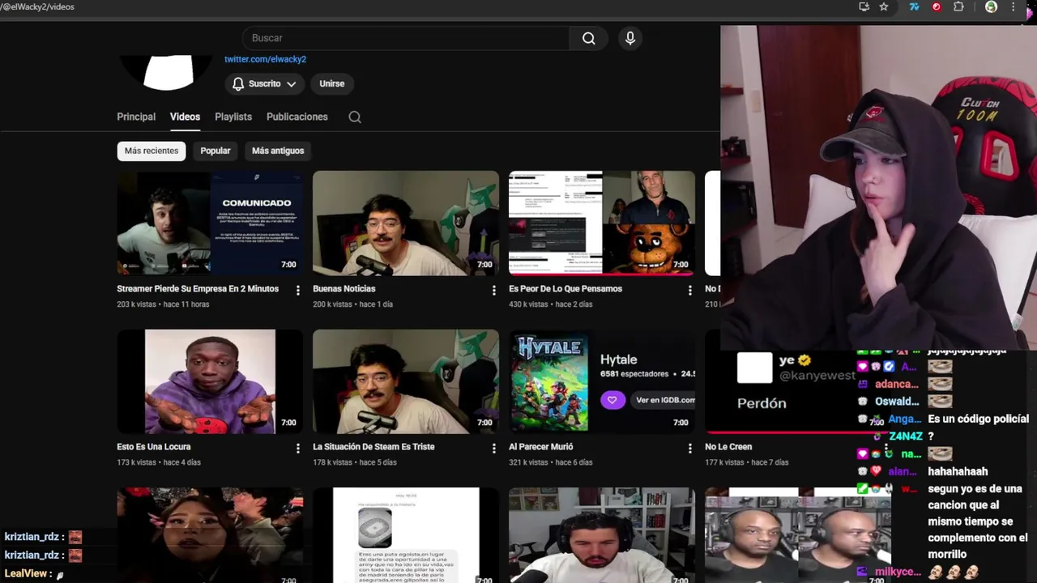Activate voice search microphone
This screenshot has height=583, width=1037.
pos(630,38)
